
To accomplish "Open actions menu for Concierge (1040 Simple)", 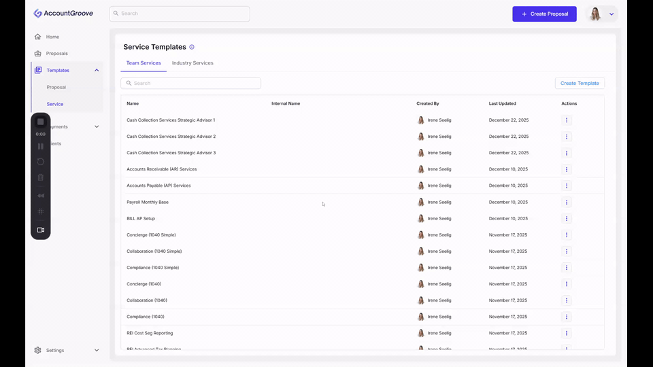I will [567, 234].
